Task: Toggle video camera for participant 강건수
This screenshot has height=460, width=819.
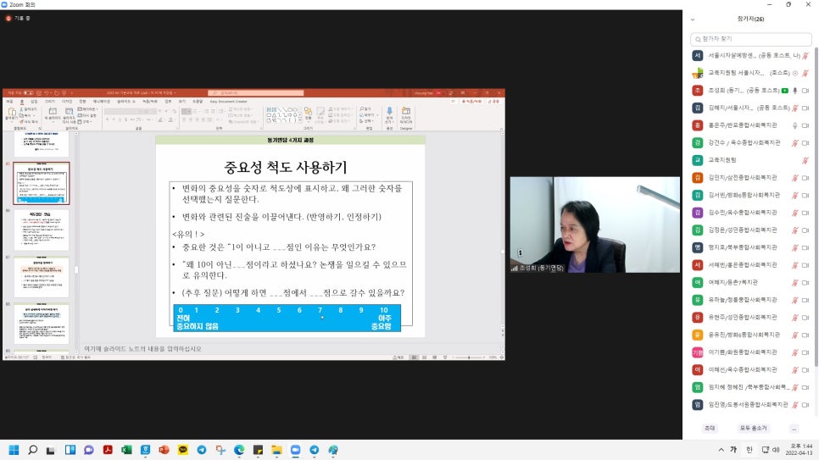Action: (805, 142)
